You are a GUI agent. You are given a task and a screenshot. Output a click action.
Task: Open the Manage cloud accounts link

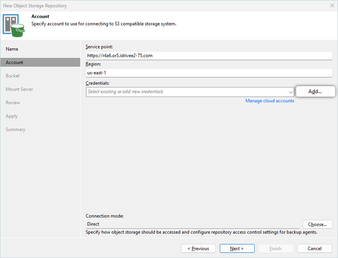pyautogui.click(x=269, y=101)
